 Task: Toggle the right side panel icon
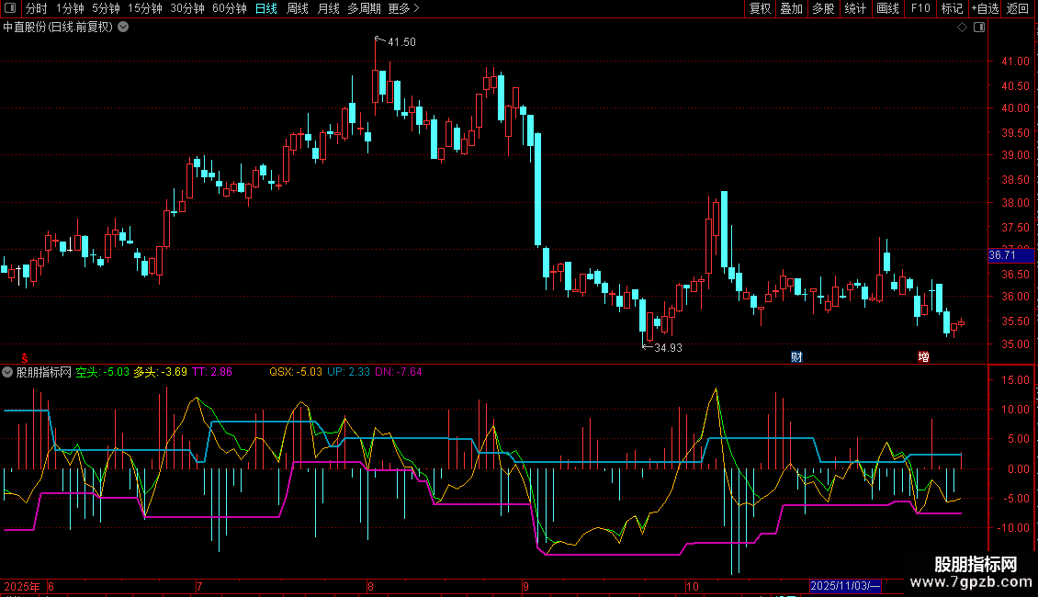tap(978, 28)
